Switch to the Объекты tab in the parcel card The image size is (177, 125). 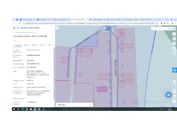34,45
